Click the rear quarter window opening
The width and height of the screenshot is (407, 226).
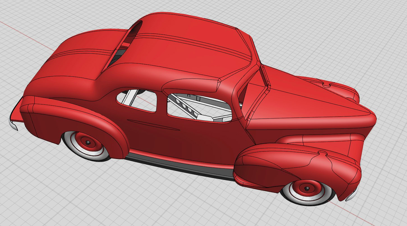coord(137,101)
